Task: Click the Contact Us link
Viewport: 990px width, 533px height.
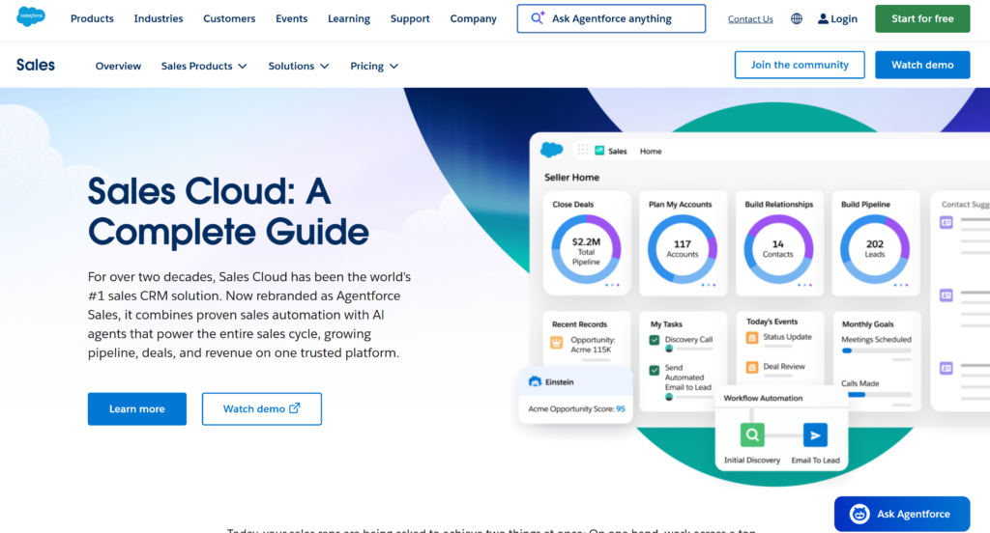Action: pos(750,19)
